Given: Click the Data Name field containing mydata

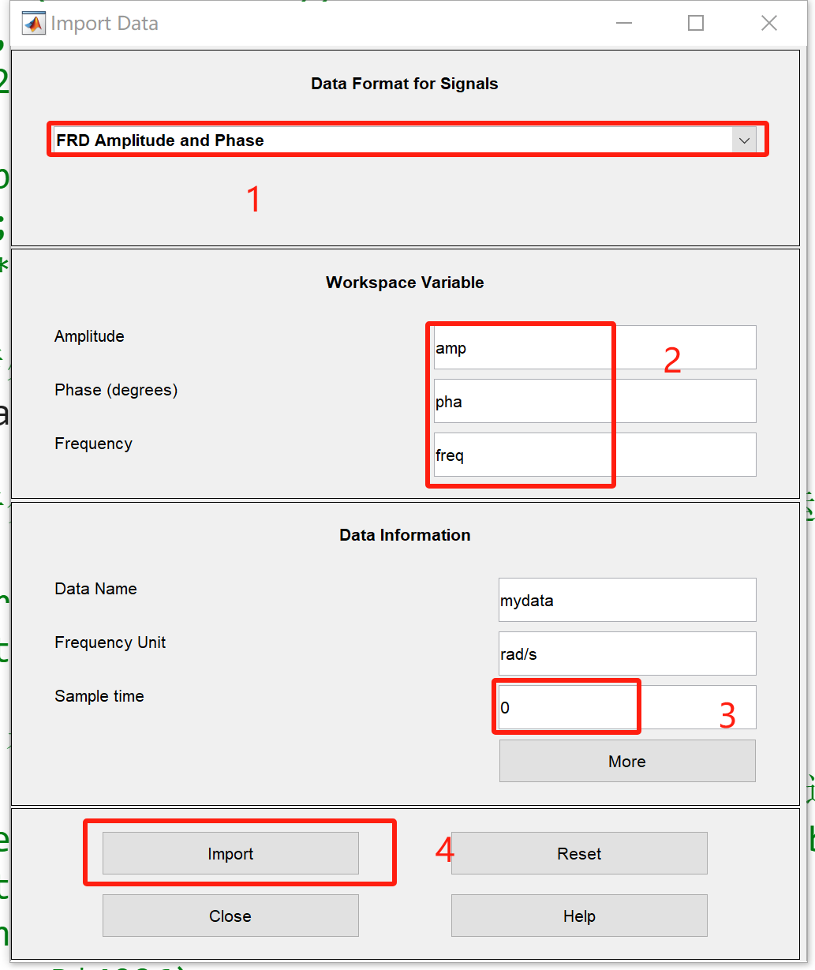Looking at the screenshot, I should click(x=627, y=600).
